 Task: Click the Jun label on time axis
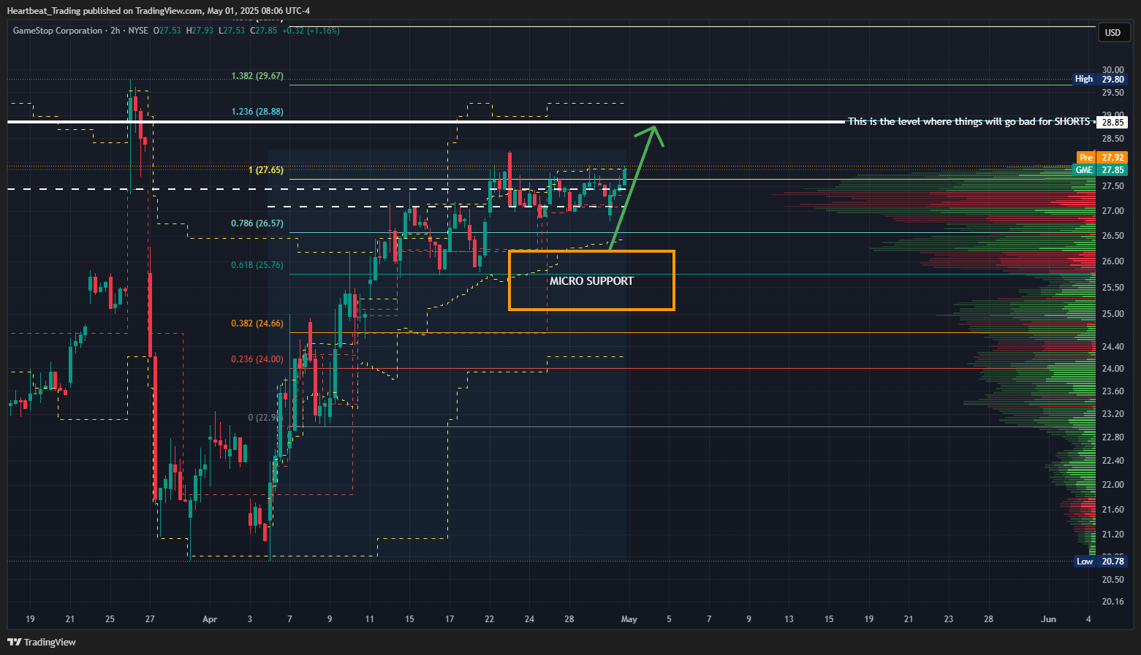pyautogui.click(x=1049, y=619)
